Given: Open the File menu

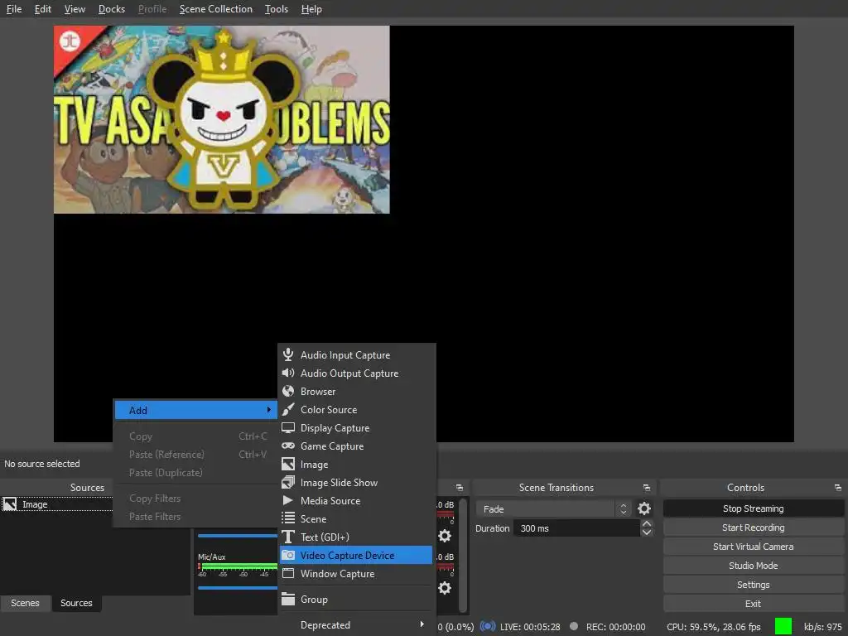Looking at the screenshot, I should click(x=13, y=9).
